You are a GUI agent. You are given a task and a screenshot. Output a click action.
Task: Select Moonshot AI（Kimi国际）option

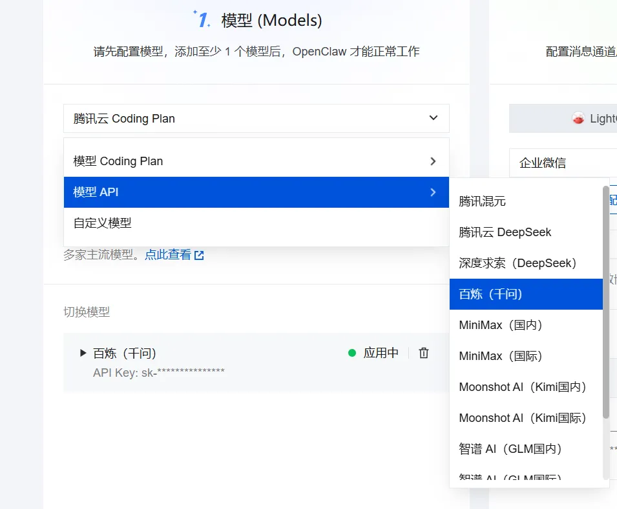[526, 418]
